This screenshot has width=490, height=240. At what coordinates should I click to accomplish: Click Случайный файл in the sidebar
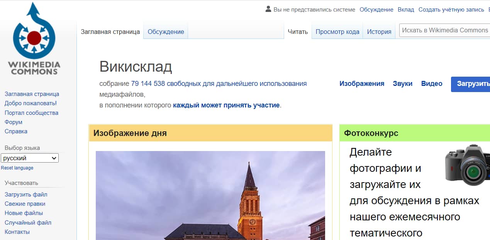(x=28, y=223)
